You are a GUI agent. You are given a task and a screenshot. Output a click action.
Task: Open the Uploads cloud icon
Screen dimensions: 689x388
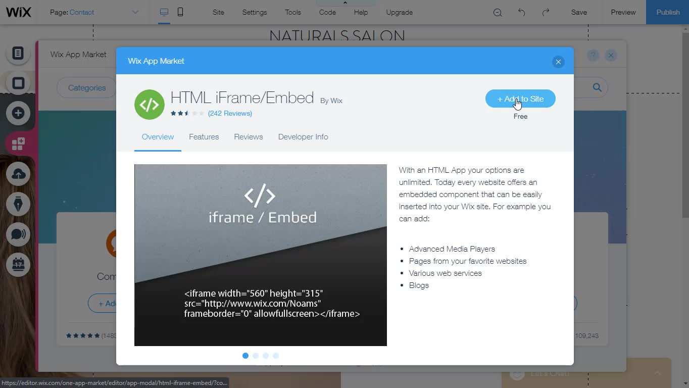18,174
